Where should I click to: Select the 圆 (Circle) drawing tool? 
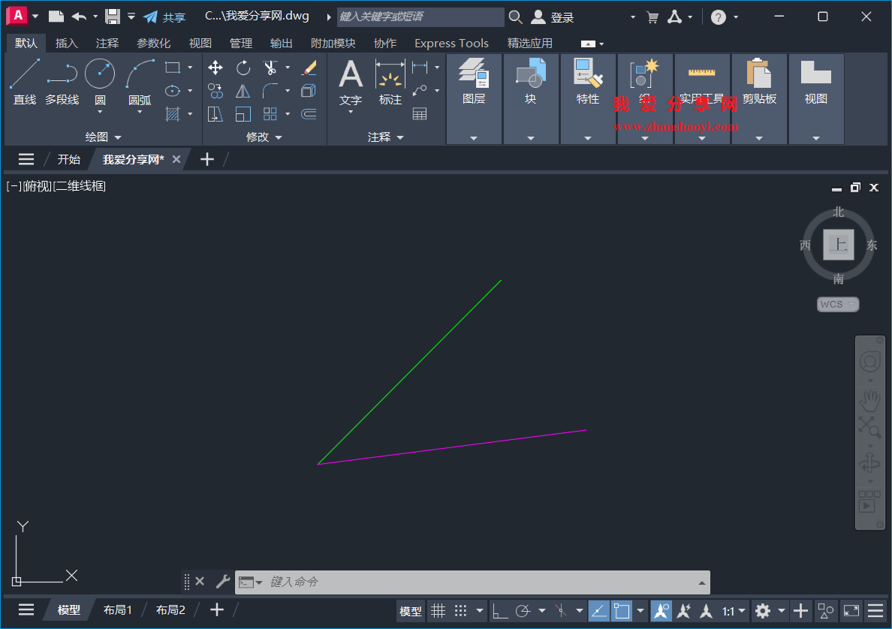tap(99, 74)
